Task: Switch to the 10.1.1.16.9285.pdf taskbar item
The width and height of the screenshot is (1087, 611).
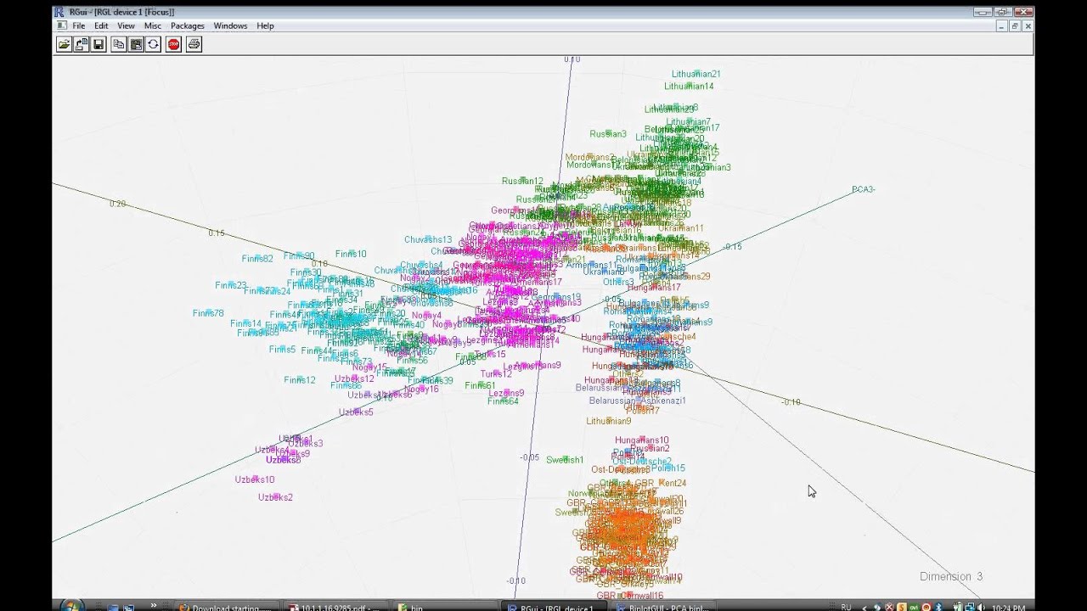Action: click(335, 608)
